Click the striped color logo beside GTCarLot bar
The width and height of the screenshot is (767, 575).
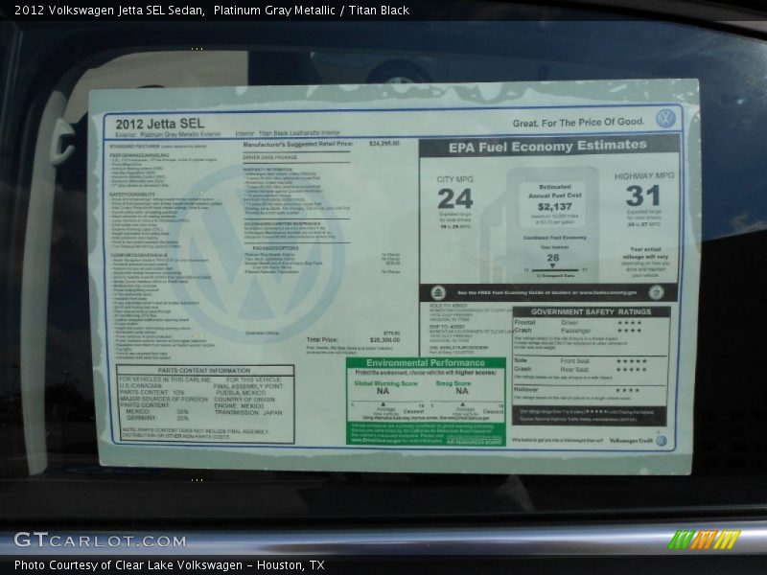coord(705,540)
